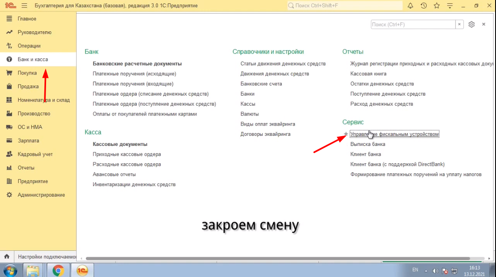The width and height of the screenshot is (496, 277).
Task: Open Остатки денежных средств report
Action: pos(382,84)
